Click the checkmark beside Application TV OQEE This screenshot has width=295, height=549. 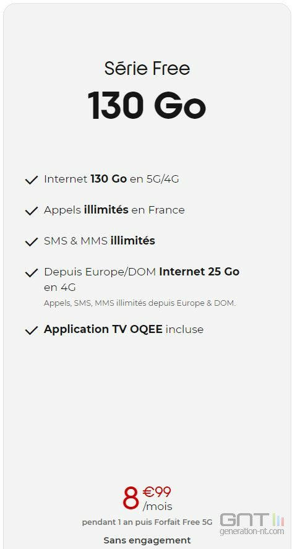coord(32,330)
